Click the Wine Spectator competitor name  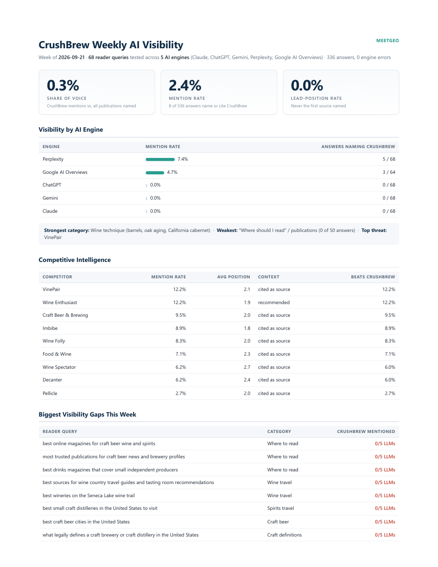pyautogui.click(x=59, y=367)
